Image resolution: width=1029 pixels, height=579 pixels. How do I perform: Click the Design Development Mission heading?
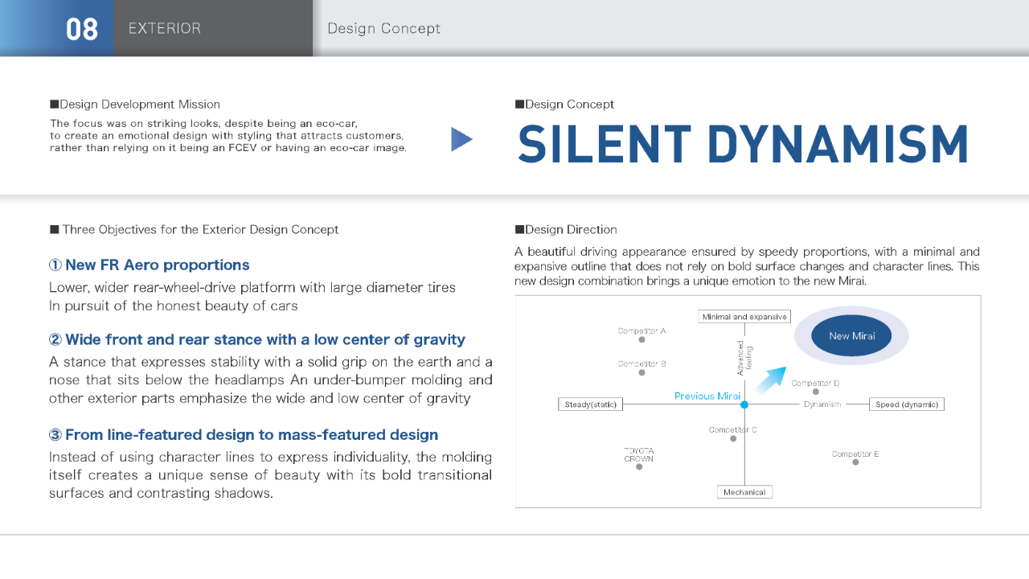(135, 105)
